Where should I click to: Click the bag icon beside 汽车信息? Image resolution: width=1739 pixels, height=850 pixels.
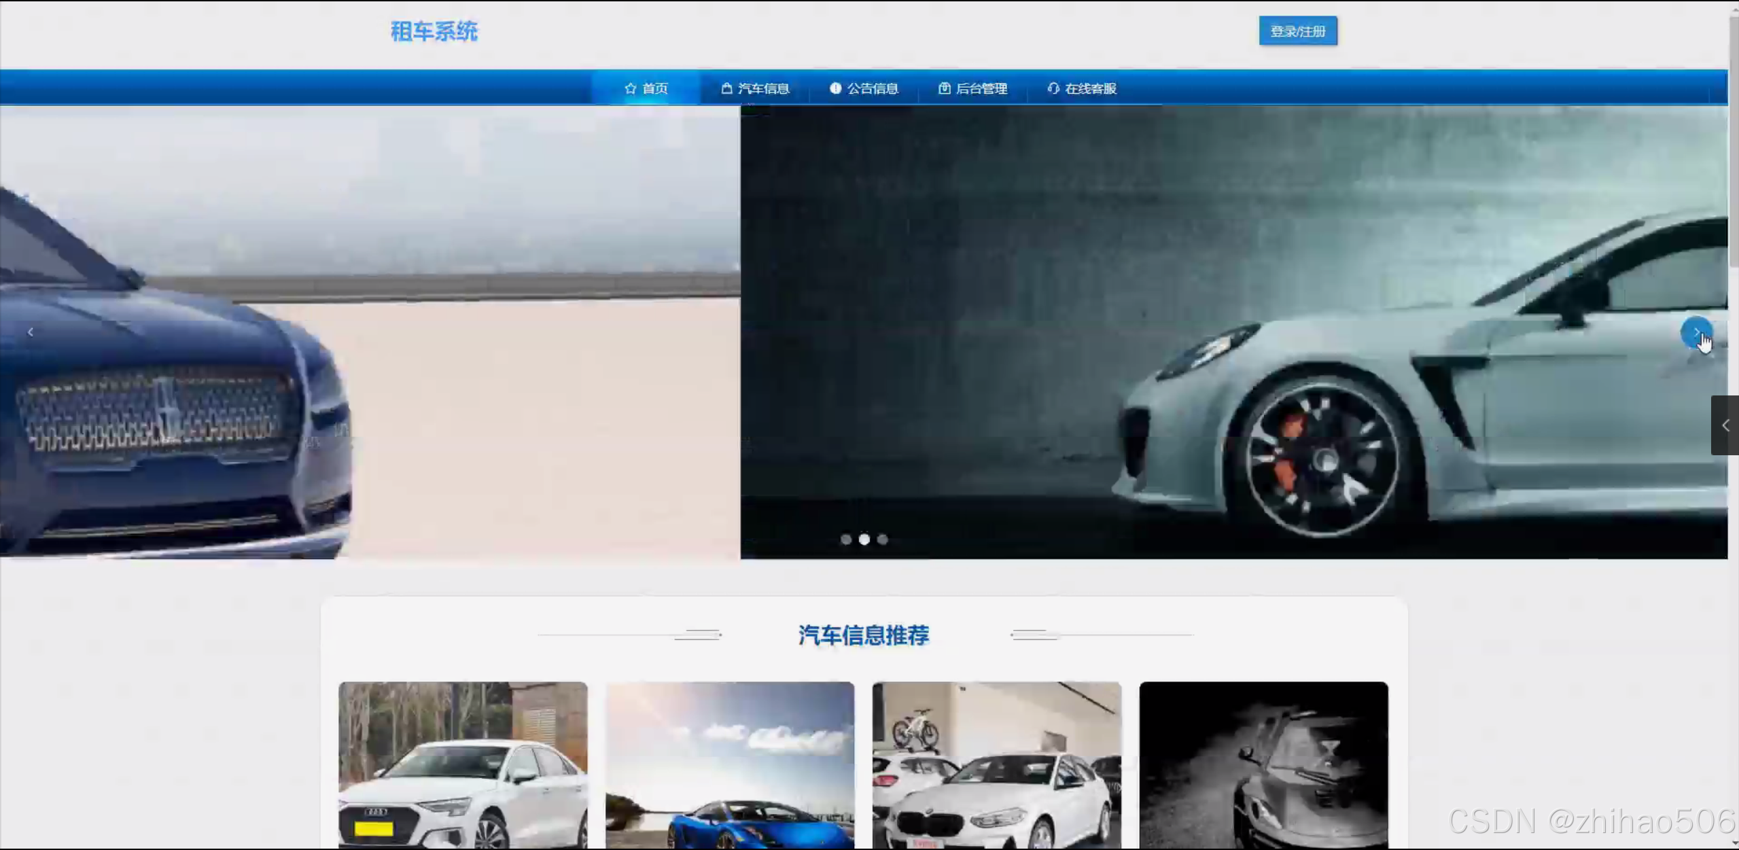726,88
